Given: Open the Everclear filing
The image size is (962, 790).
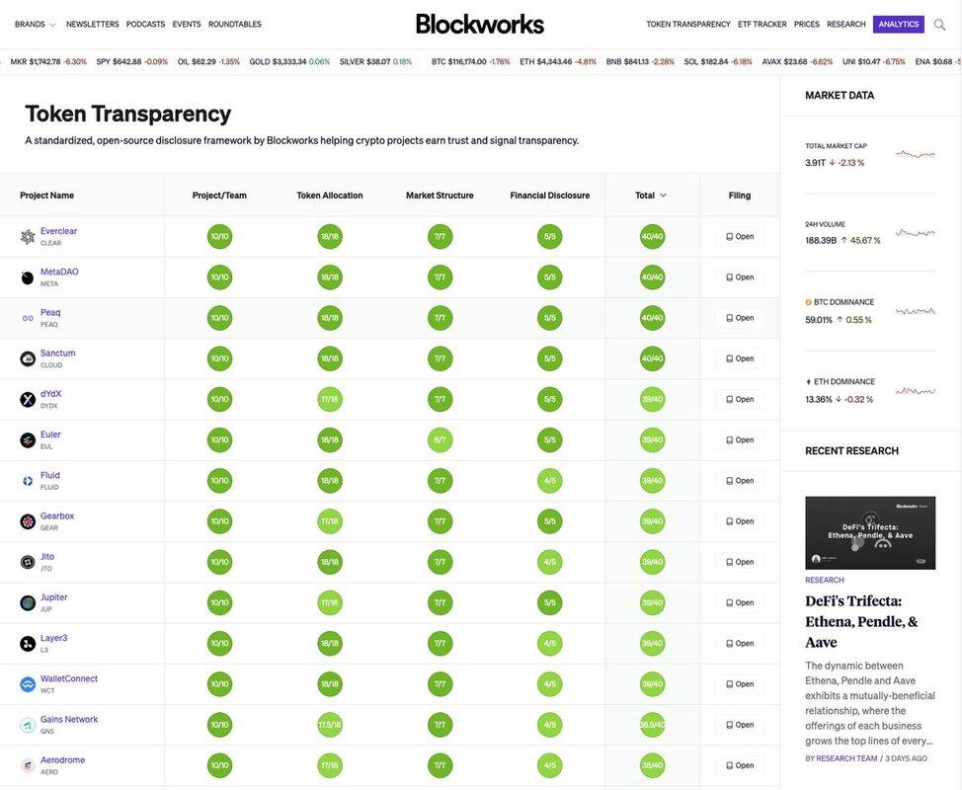Looking at the screenshot, I should pos(740,237).
